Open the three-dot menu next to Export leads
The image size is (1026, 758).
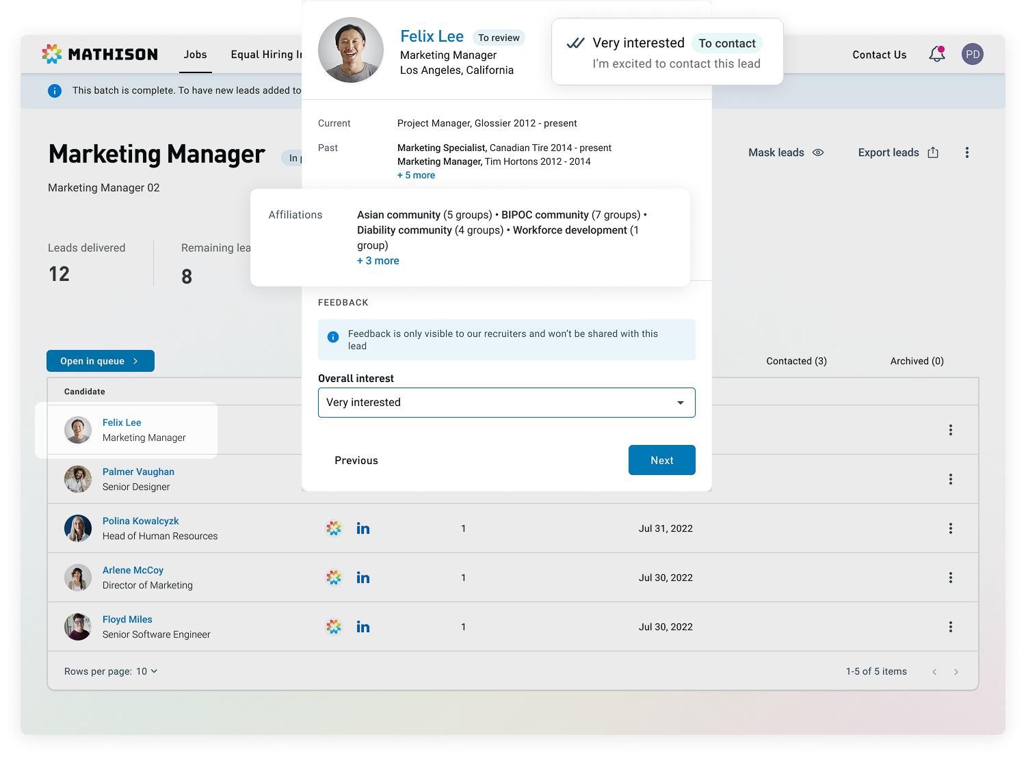click(966, 152)
